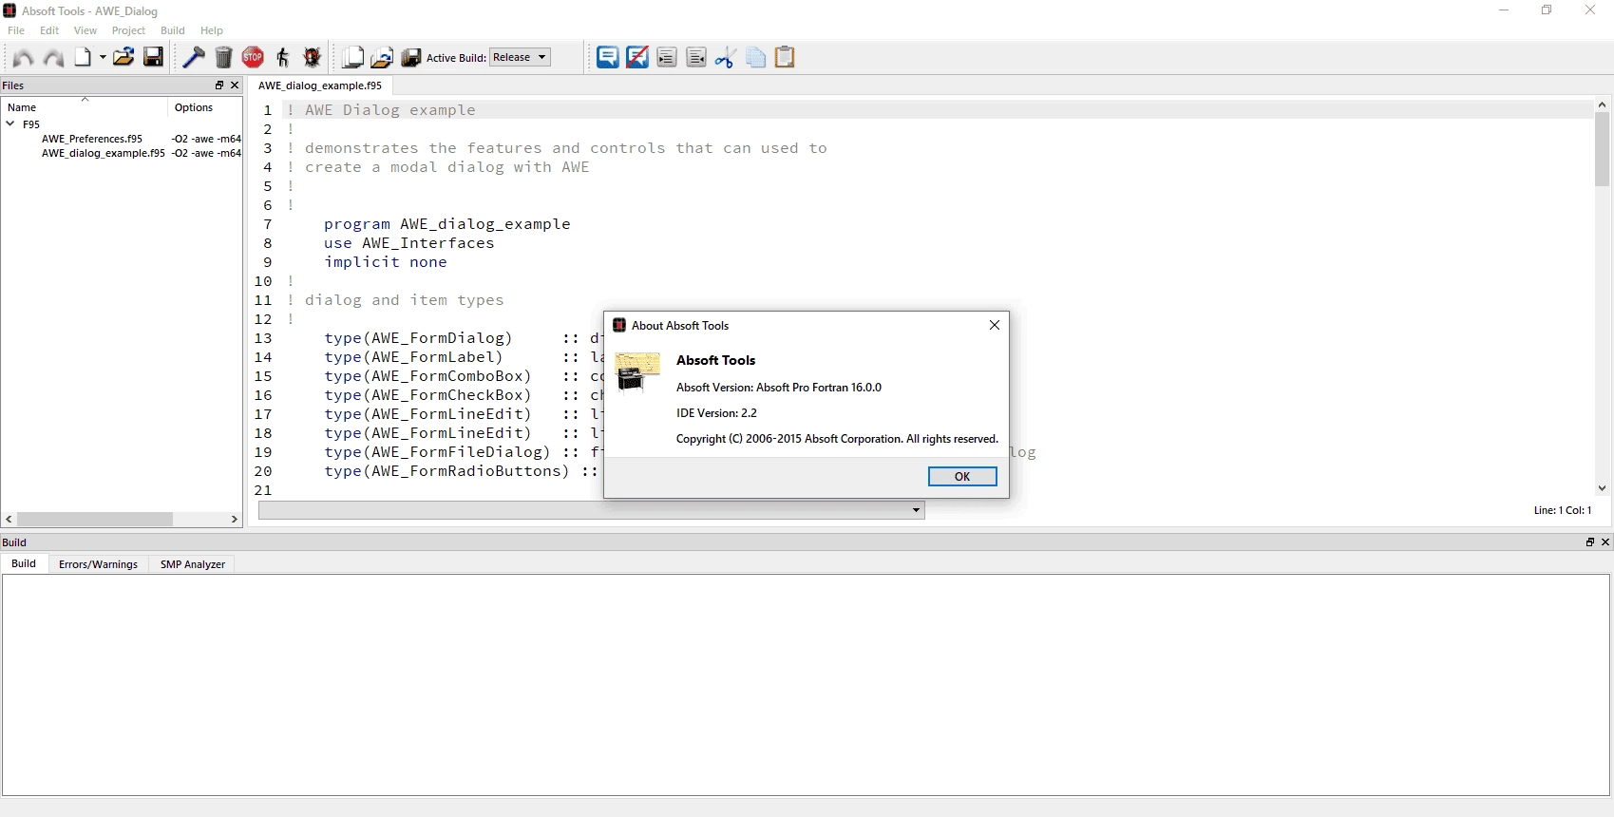Clean project with trash can icon

[223, 57]
